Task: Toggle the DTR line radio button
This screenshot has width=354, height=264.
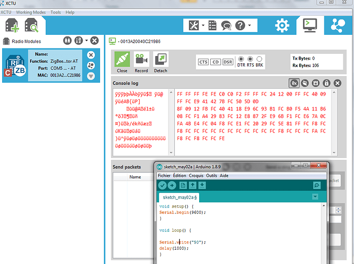Action: click(241, 59)
